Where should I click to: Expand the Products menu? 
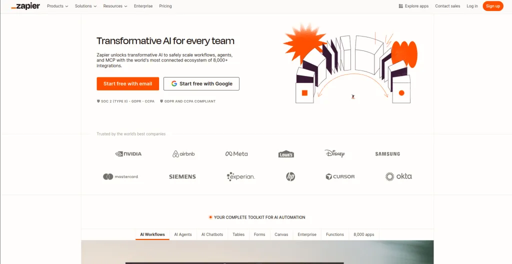pos(57,6)
